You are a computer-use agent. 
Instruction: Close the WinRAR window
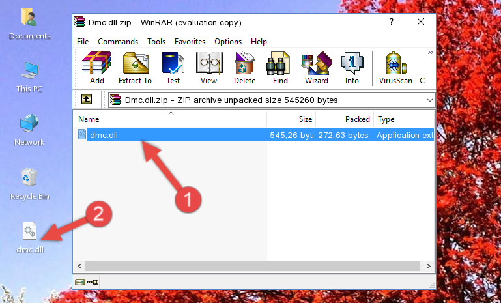[421, 22]
